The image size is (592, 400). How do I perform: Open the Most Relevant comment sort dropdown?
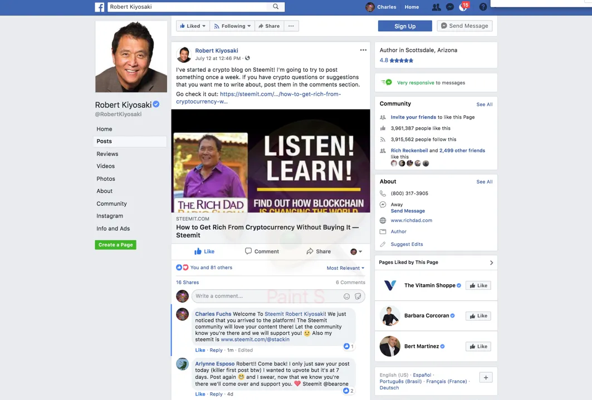point(345,268)
